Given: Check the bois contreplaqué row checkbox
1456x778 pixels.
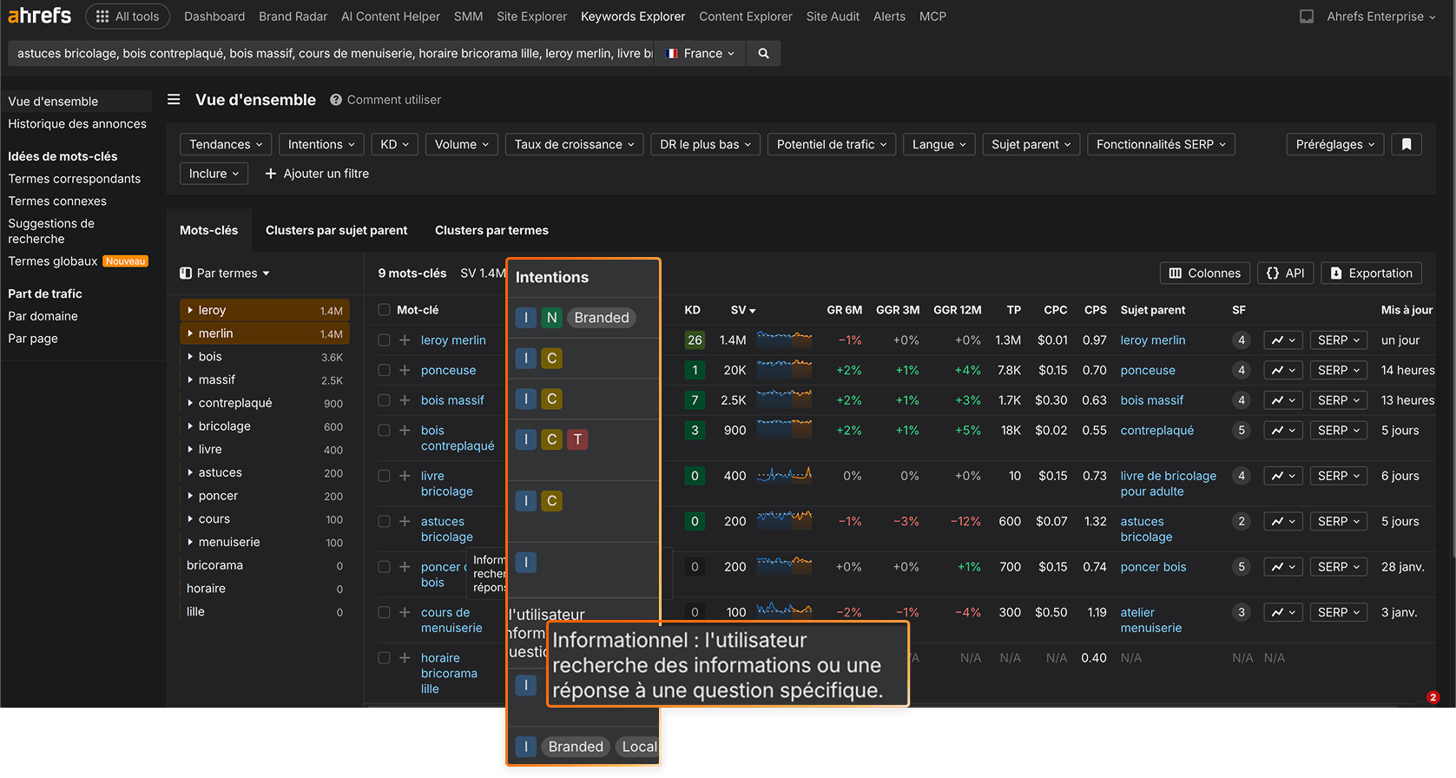Looking at the screenshot, I should (x=384, y=430).
